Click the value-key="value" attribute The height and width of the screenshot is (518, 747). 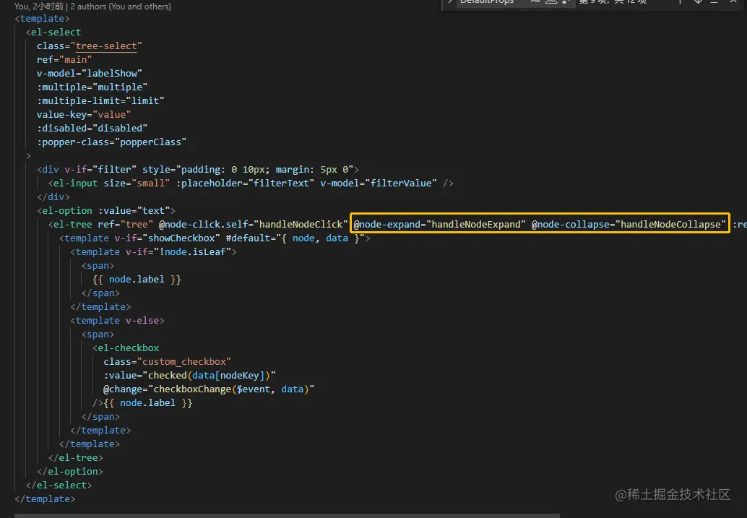tap(84, 115)
